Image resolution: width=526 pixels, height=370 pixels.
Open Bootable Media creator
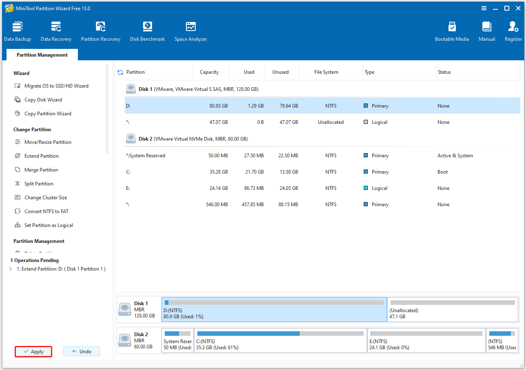pos(452,31)
